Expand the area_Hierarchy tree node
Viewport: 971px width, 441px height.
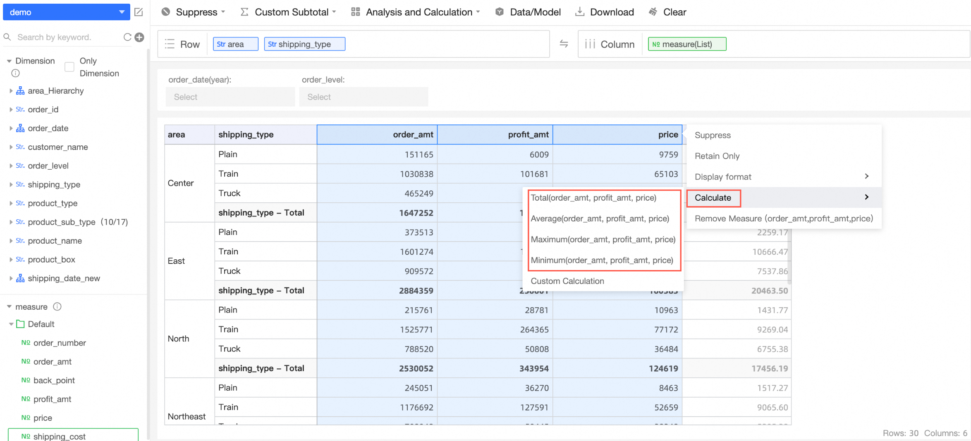11,91
